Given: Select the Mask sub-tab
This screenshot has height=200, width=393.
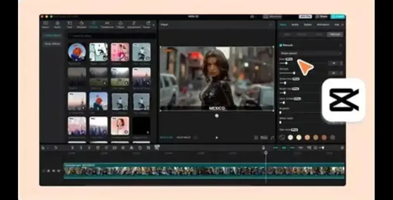Looking at the screenshot, I should pyautogui.click(x=319, y=34).
